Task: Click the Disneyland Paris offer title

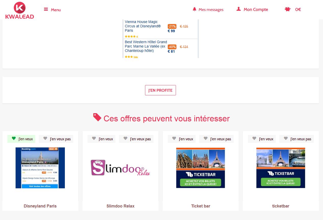Action: pyautogui.click(x=40, y=206)
